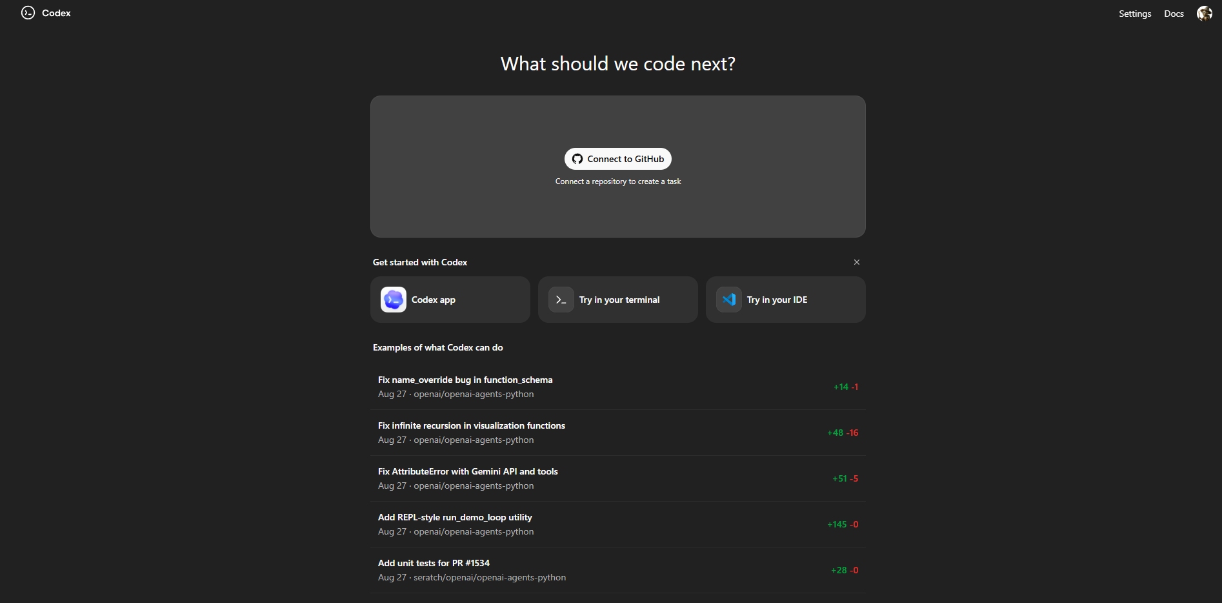Click the Codex logo icon
Image resolution: width=1222 pixels, height=603 pixels.
[x=28, y=13]
